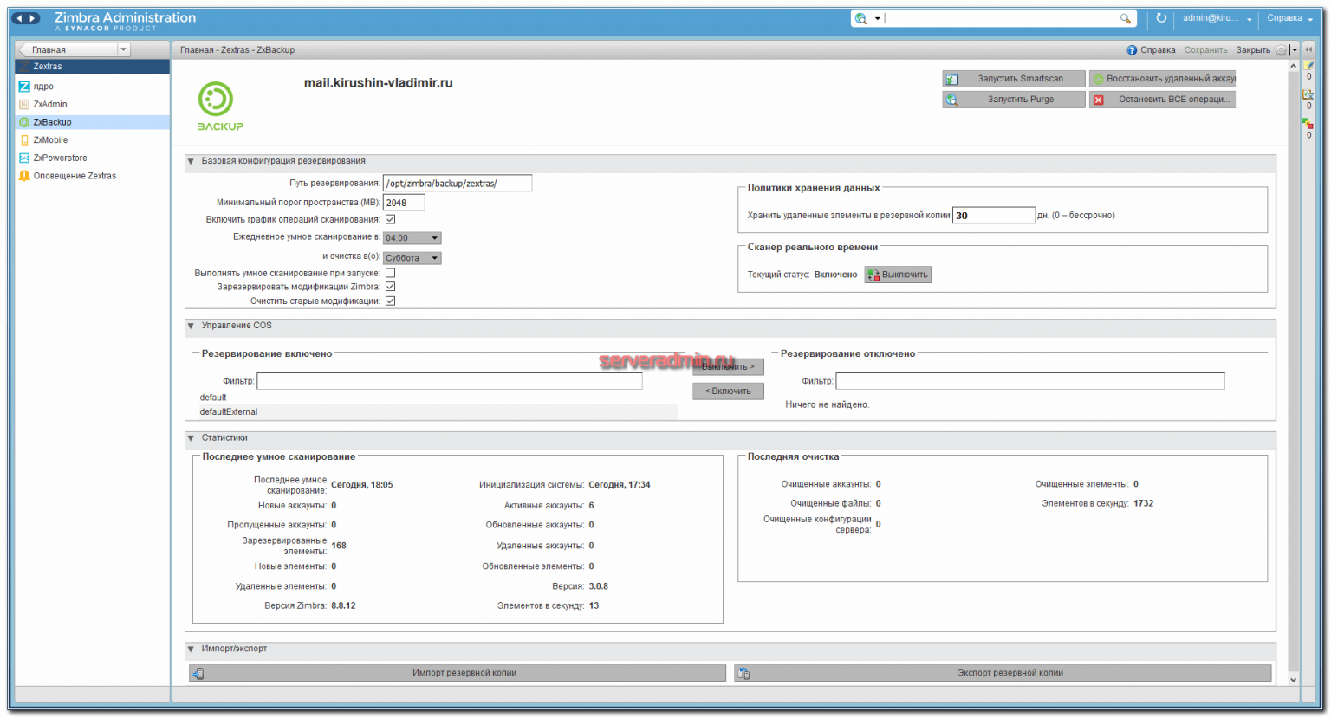The height and width of the screenshot is (718, 1331).
Task: Click the settings gear icon
Action: point(1281,50)
